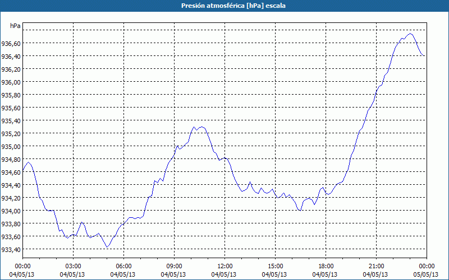Select the 935,60 axis value
This screenshot has height=280, width=449.
click(x=11, y=108)
